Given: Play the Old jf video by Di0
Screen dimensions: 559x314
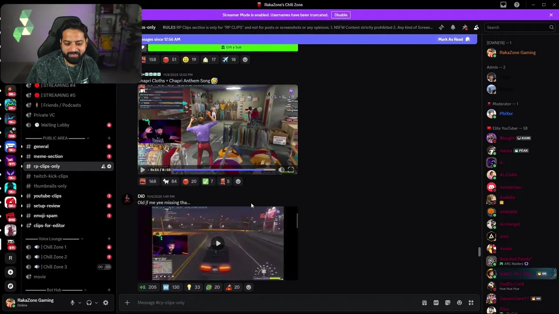Looking at the screenshot, I should pos(218,243).
